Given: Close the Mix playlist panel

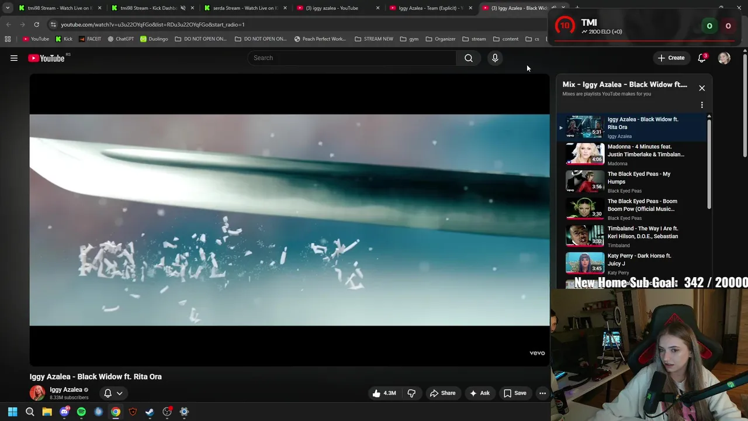Looking at the screenshot, I should click(x=702, y=88).
